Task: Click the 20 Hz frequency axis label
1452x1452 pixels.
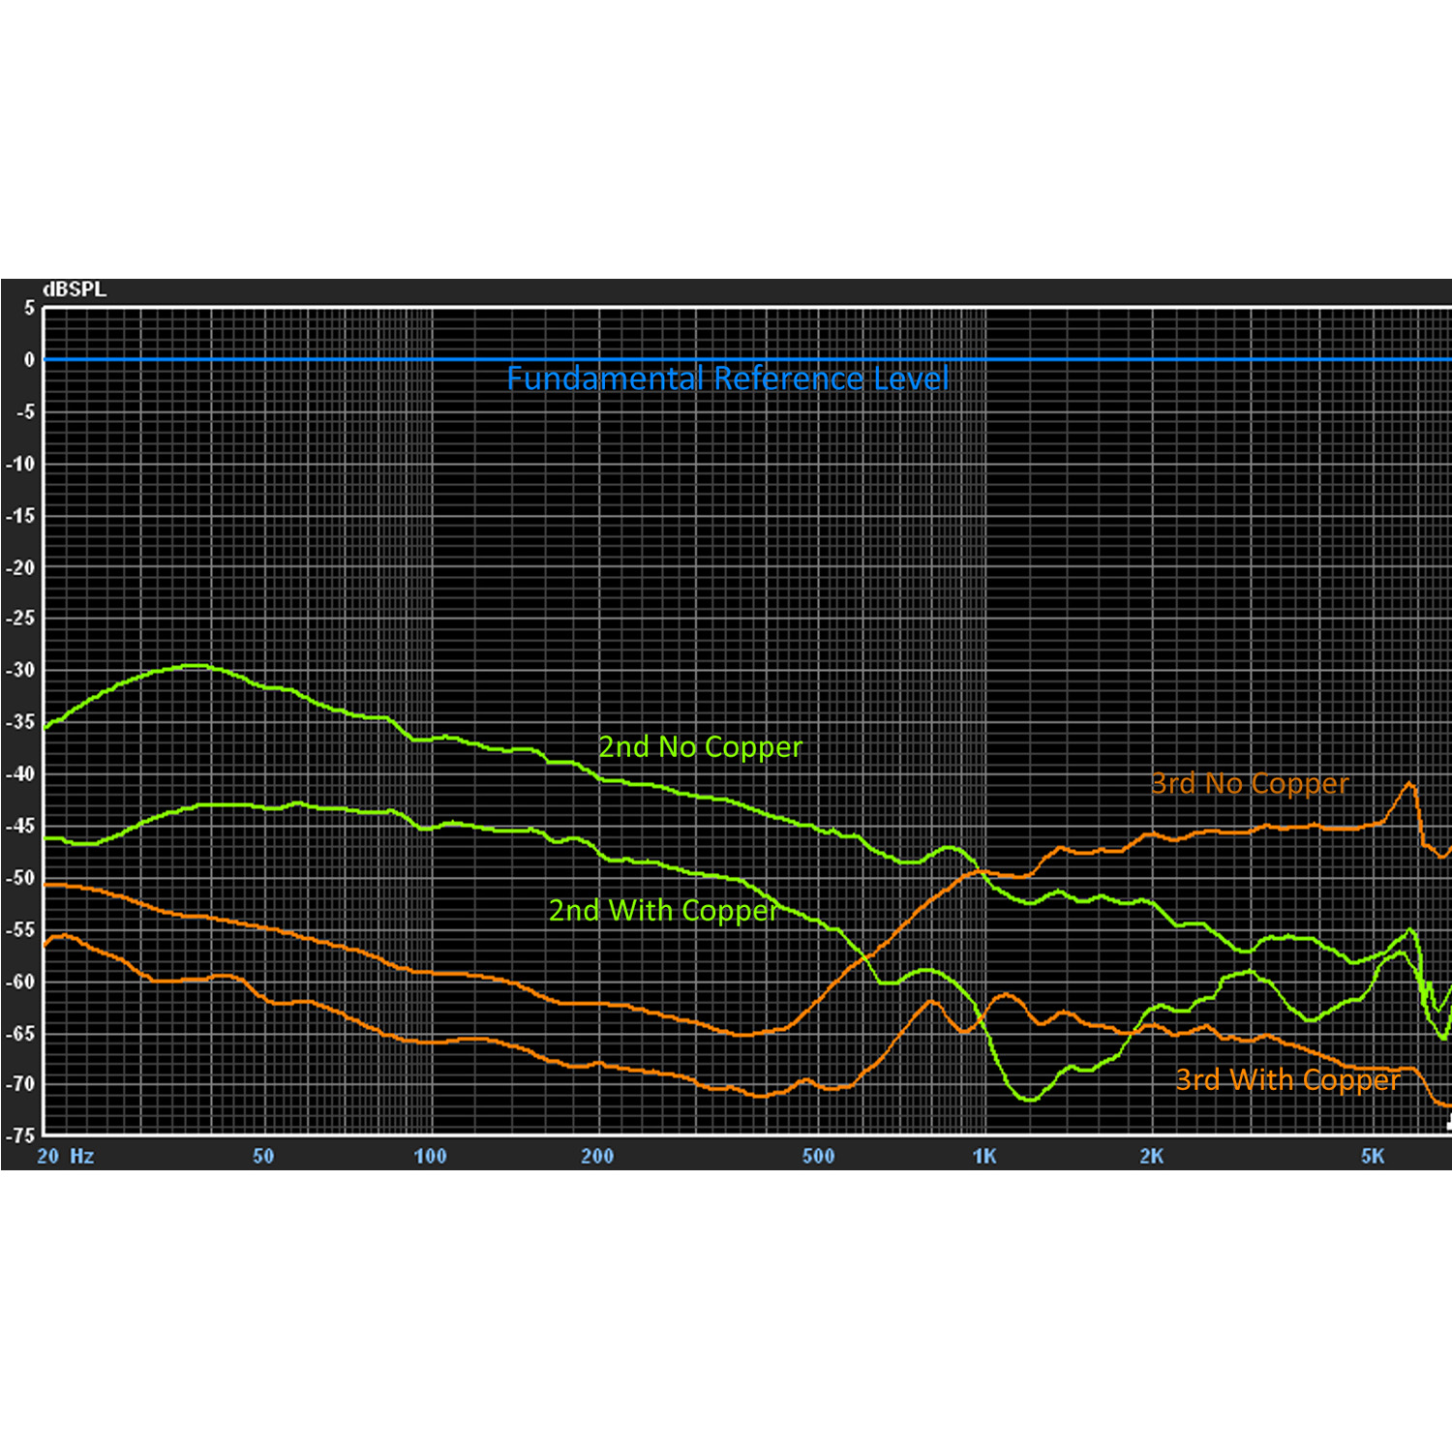Action: tap(65, 1156)
